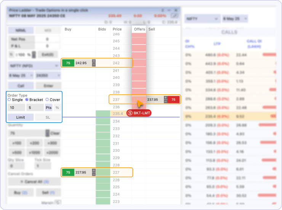Click the Bids column header

(102, 29)
